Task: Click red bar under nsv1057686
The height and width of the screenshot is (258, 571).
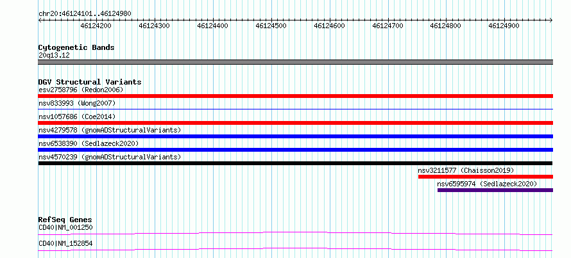Action: pos(296,123)
